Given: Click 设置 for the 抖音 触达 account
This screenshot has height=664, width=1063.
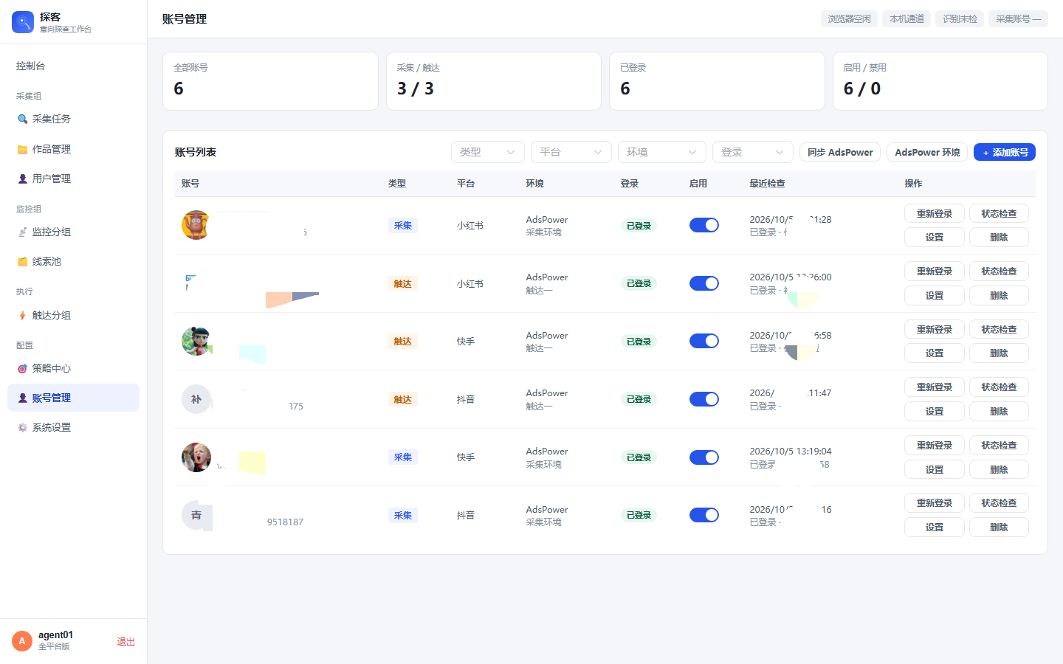Looking at the screenshot, I should (935, 411).
